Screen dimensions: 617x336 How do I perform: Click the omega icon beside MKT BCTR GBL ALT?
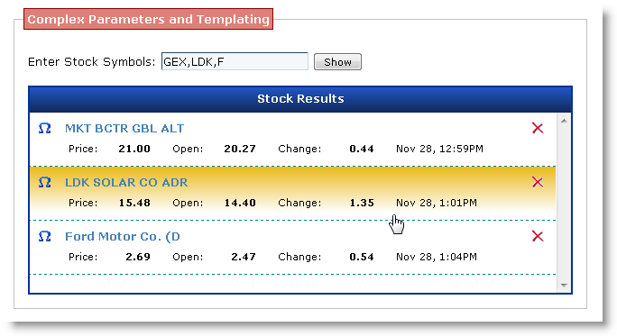coord(44,128)
